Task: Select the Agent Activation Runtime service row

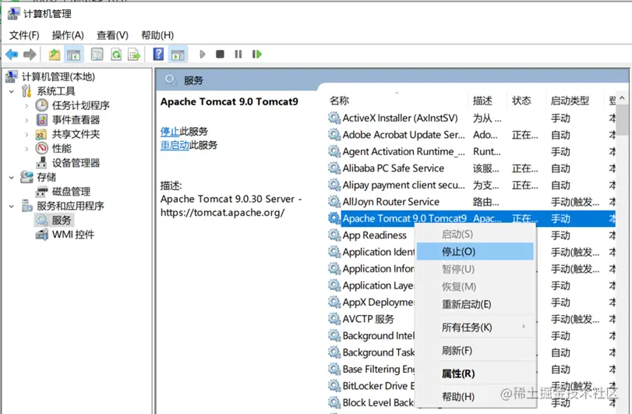Action: pyautogui.click(x=471, y=151)
